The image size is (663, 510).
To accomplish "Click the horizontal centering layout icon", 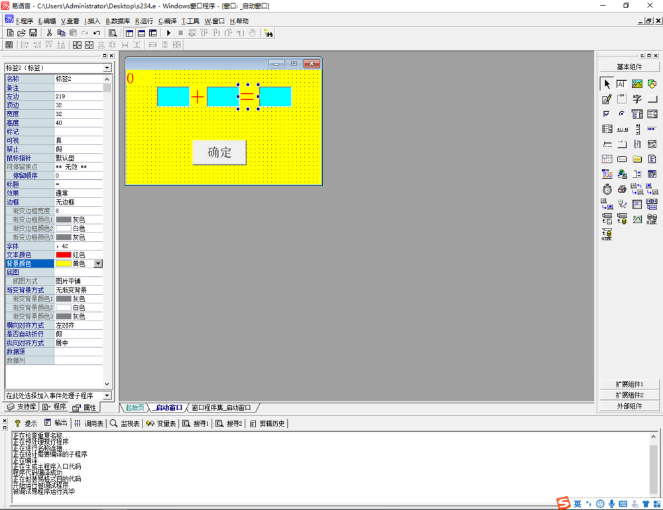I will point(77,45).
